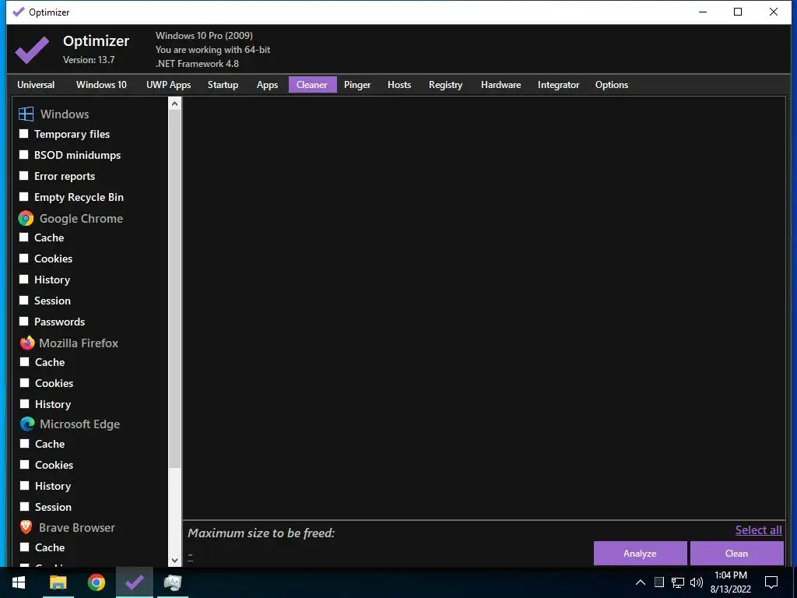
Task: Launch Google Chrome from the taskbar
Action: 96,582
